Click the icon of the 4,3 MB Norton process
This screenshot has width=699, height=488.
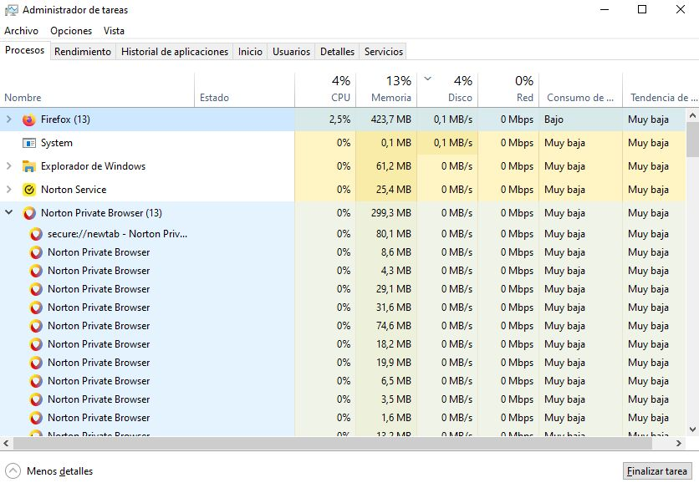[x=36, y=271]
